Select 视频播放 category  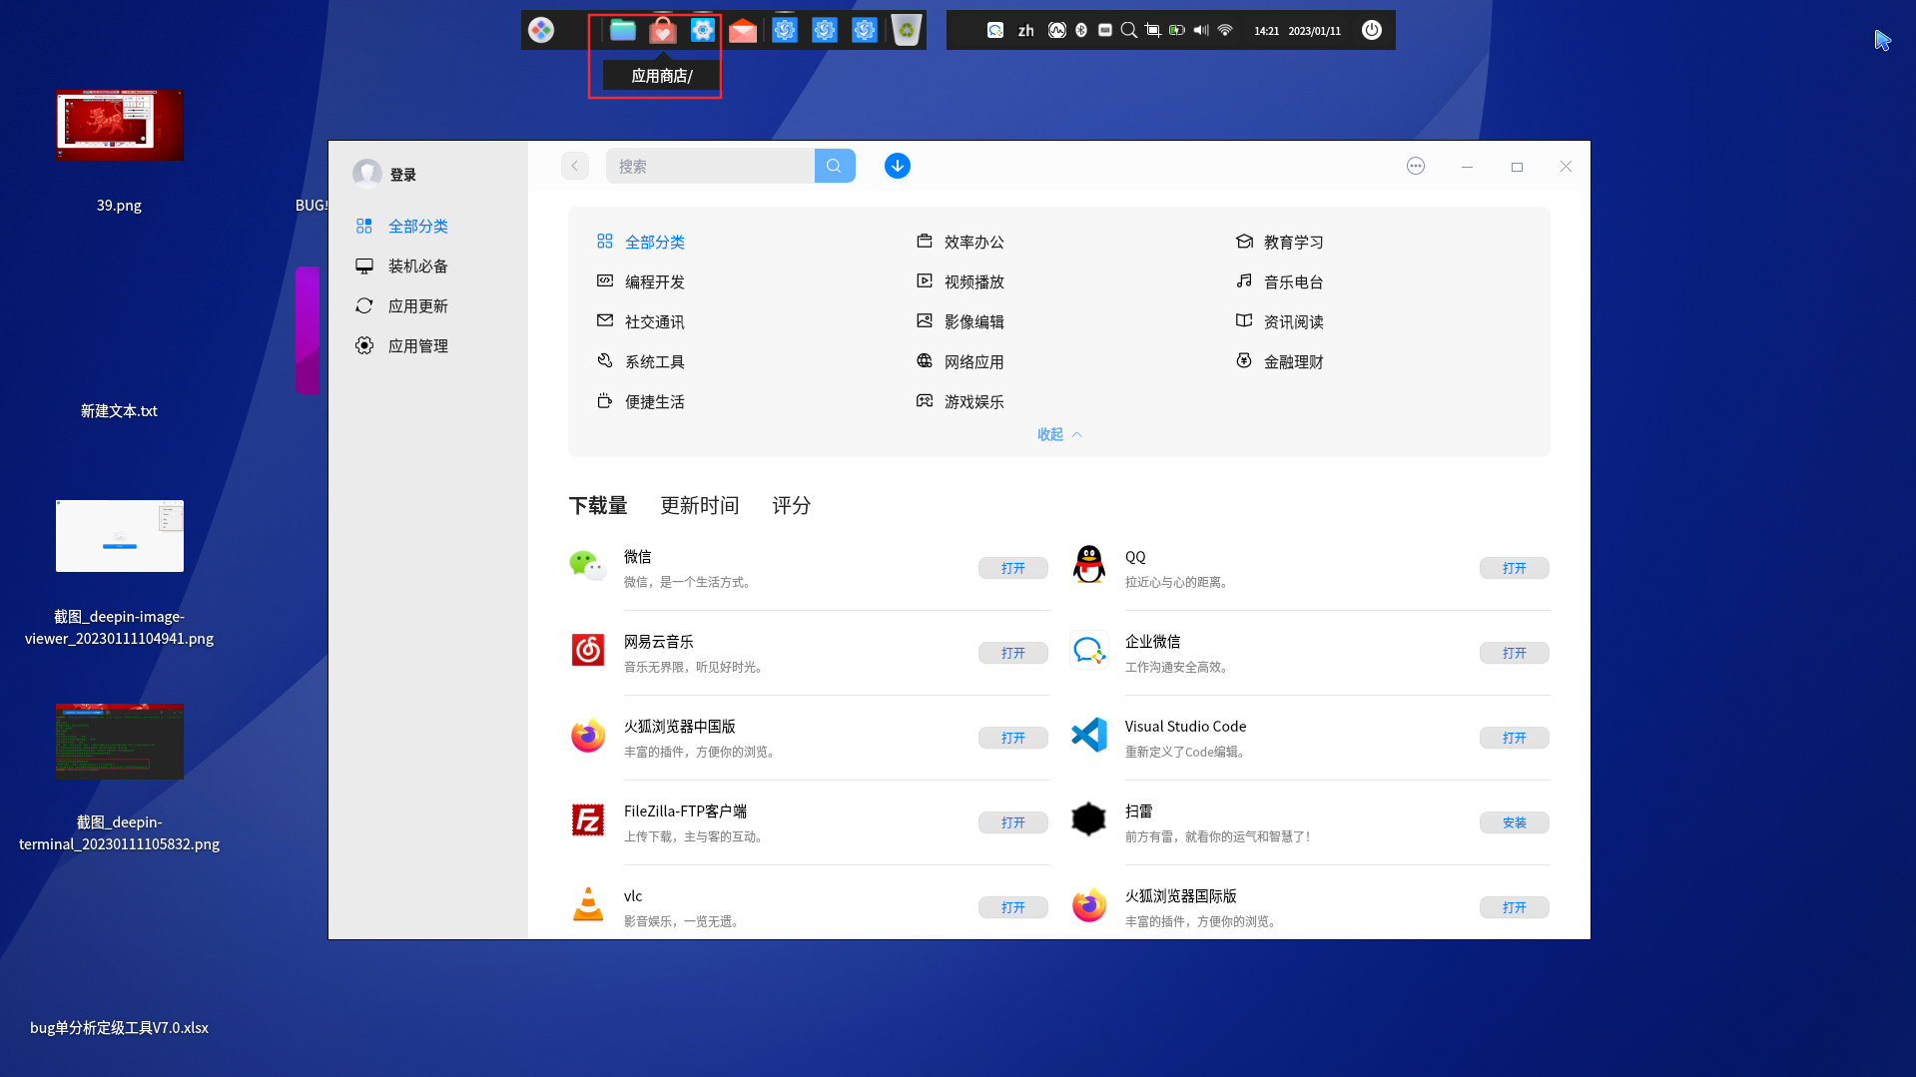pyautogui.click(x=960, y=282)
